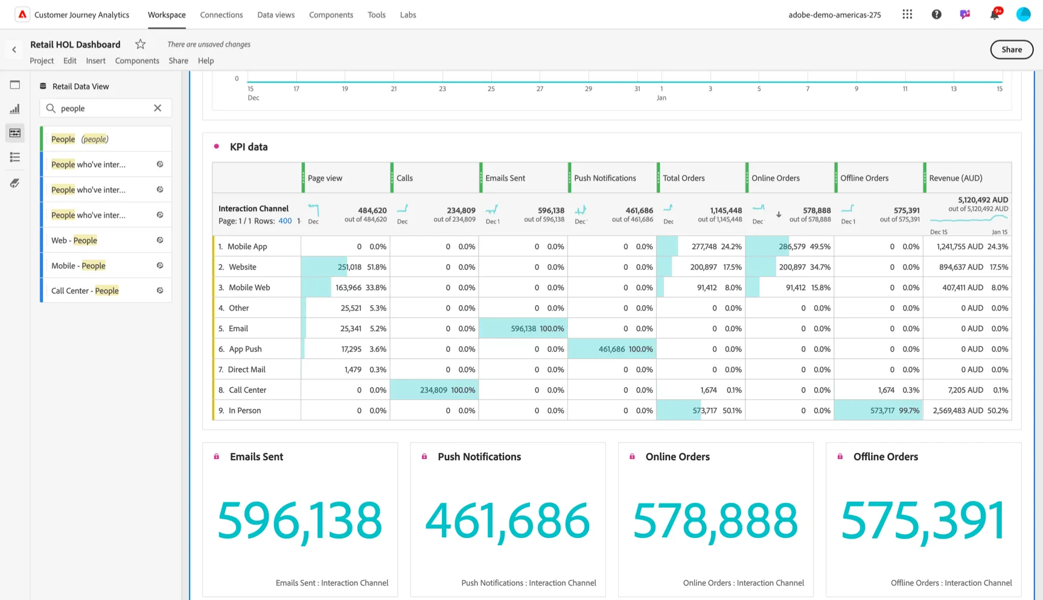This screenshot has width=1043, height=600.
Task: Switch to Data views tab
Action: (x=276, y=14)
